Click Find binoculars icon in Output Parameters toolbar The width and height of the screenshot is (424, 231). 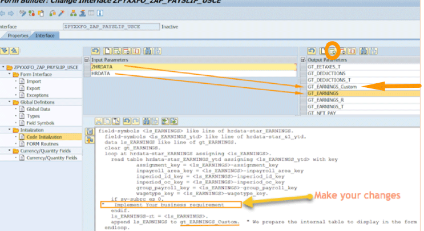pos(364,51)
